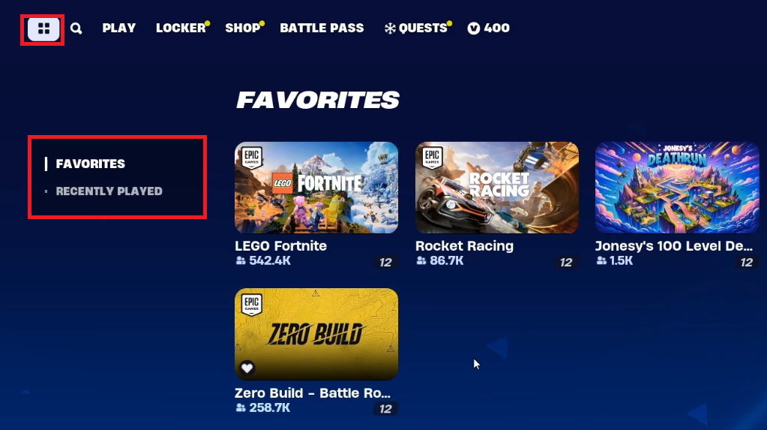Click the search magnifier icon
Viewport: 767px width, 430px height.
pyautogui.click(x=76, y=29)
